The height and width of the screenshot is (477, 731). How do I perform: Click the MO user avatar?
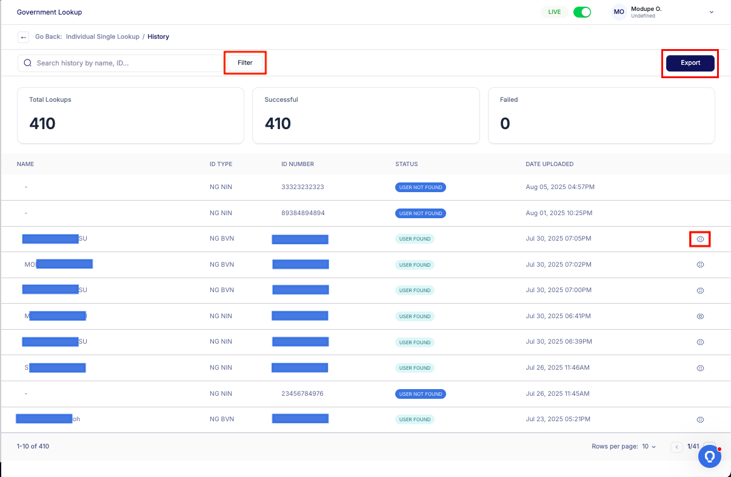click(619, 12)
